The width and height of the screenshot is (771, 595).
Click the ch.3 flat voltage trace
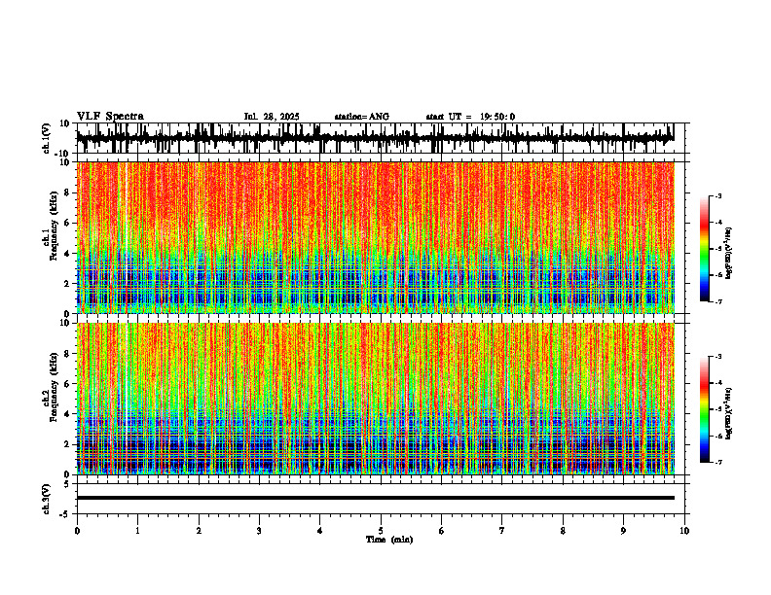(376, 498)
